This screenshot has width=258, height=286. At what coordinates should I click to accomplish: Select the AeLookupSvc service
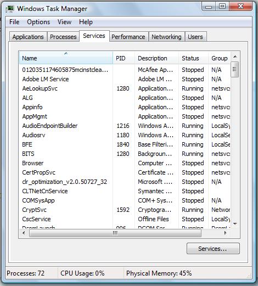125,88
